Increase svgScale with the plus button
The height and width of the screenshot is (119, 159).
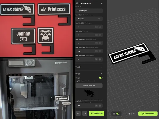click(x=100, y=106)
